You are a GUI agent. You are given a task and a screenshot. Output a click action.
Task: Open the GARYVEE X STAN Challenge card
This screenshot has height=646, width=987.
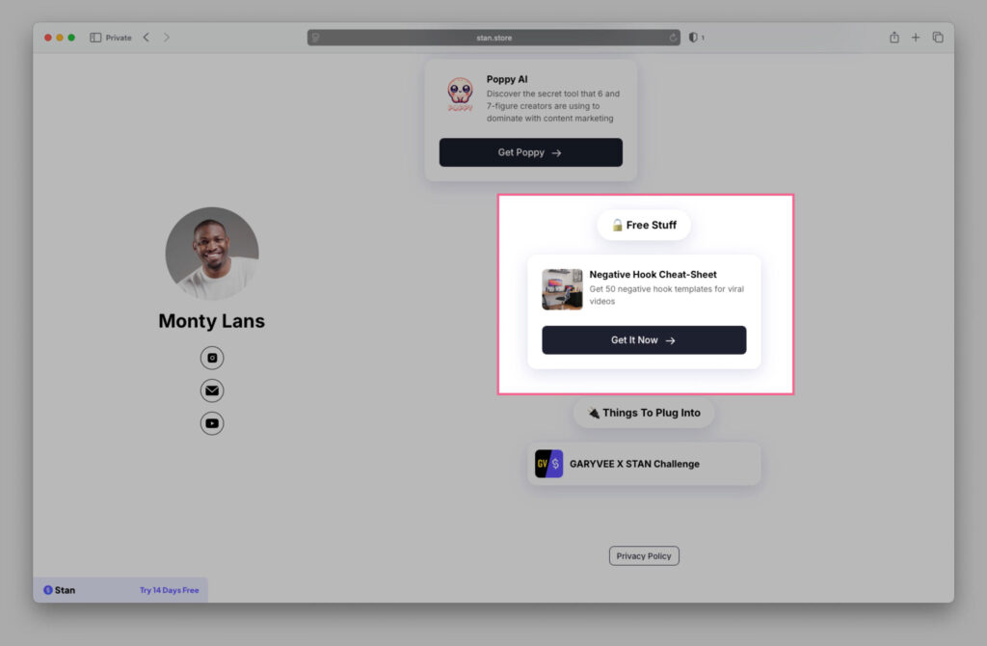[x=643, y=464]
